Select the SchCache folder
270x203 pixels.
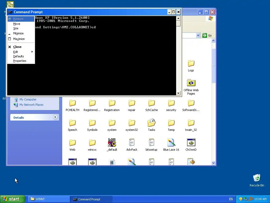(151, 106)
